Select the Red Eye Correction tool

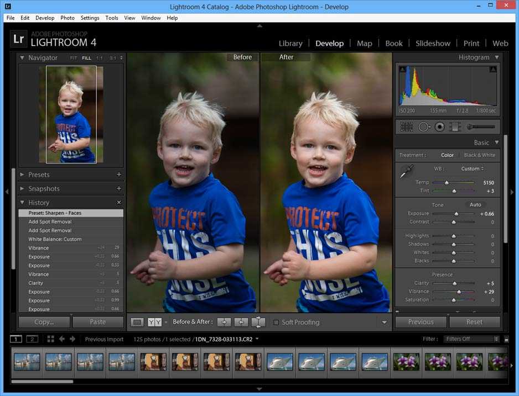(x=439, y=127)
